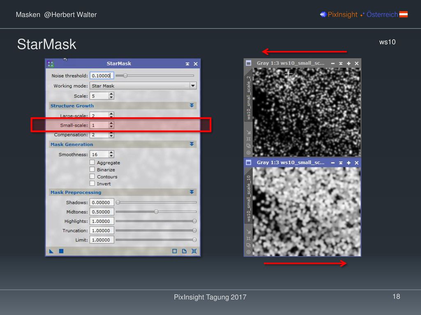Minimize the ws10_small_scale_10 image window
The image size is (421, 315).
coord(333,163)
